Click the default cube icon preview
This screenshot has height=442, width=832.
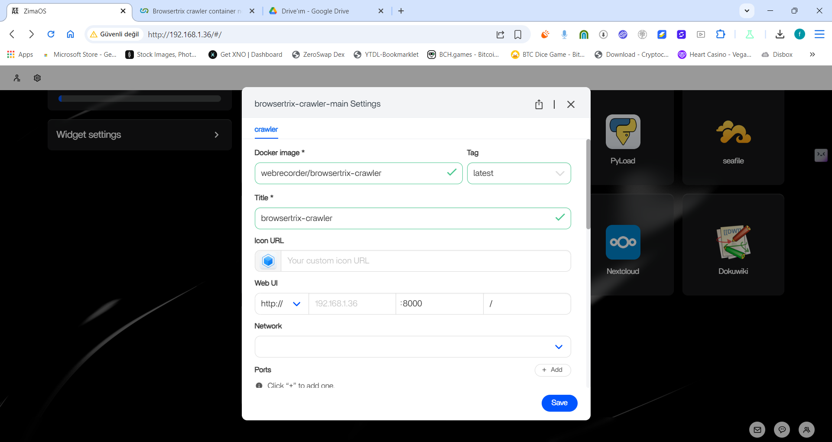pyautogui.click(x=268, y=261)
